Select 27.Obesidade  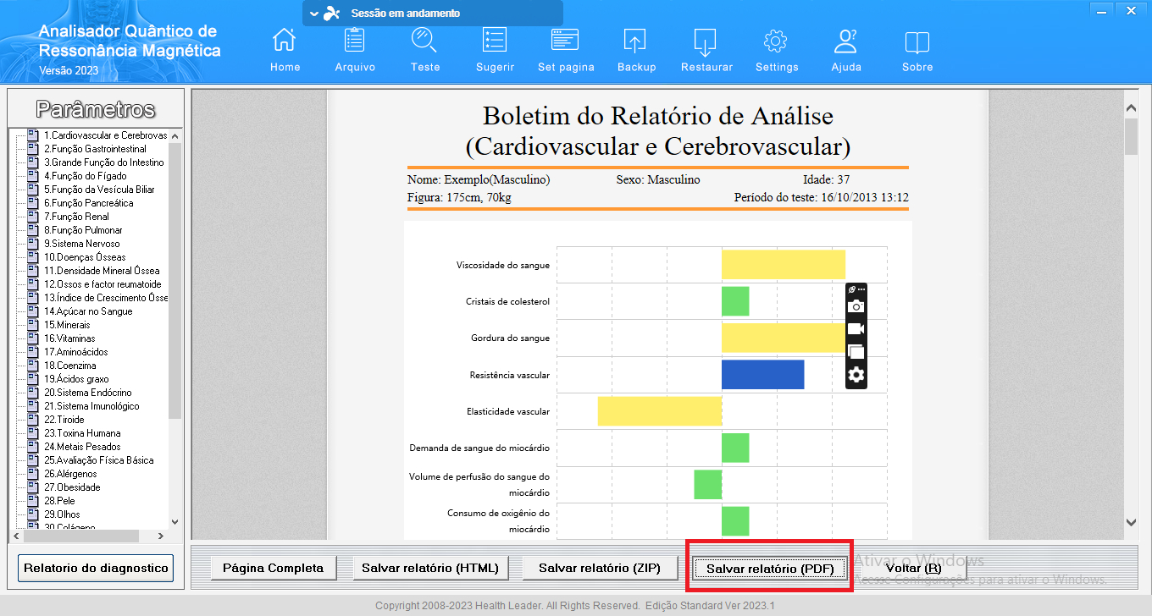pyautogui.click(x=72, y=487)
